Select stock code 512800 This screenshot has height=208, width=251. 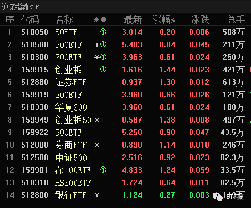tap(35, 195)
